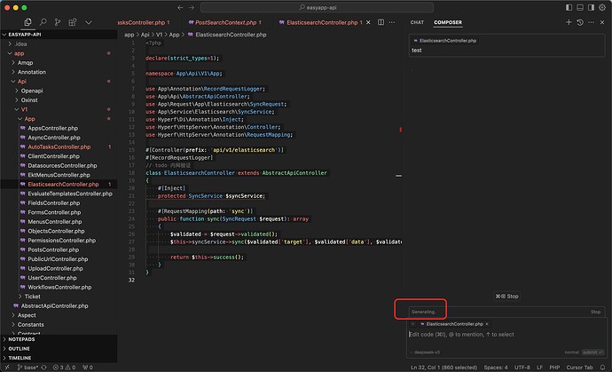Toggle the secondary sidebar layout icon
Image resolution: width=612 pixels, height=372 pixels.
tap(591, 7)
